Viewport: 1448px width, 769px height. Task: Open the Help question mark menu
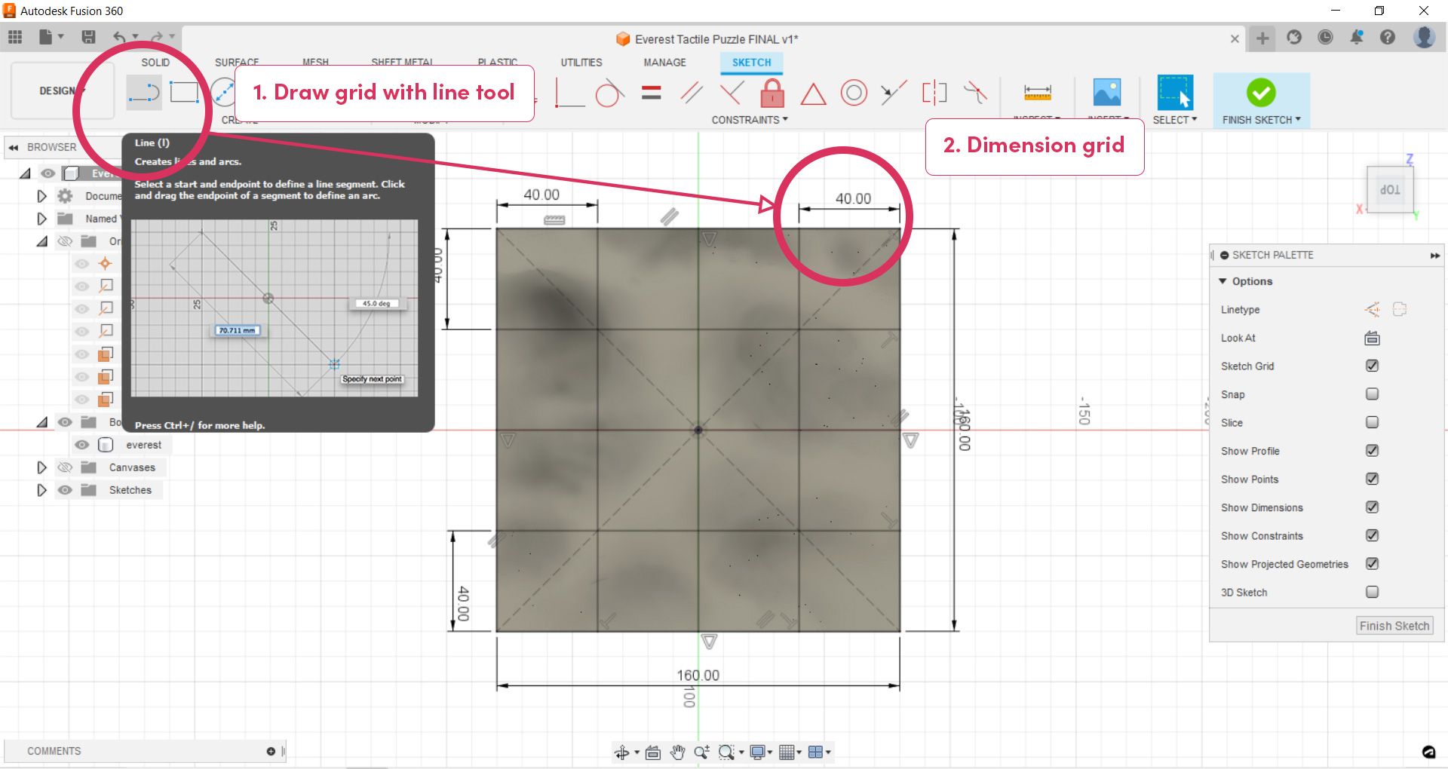pyautogui.click(x=1388, y=37)
